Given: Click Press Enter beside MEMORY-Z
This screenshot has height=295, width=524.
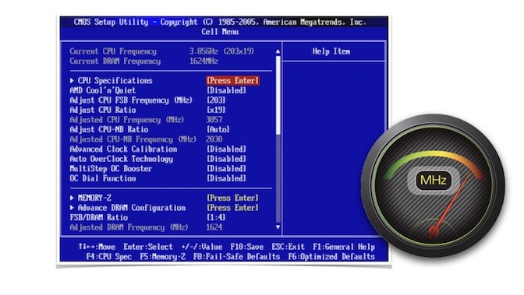Looking at the screenshot, I should pyautogui.click(x=232, y=198).
